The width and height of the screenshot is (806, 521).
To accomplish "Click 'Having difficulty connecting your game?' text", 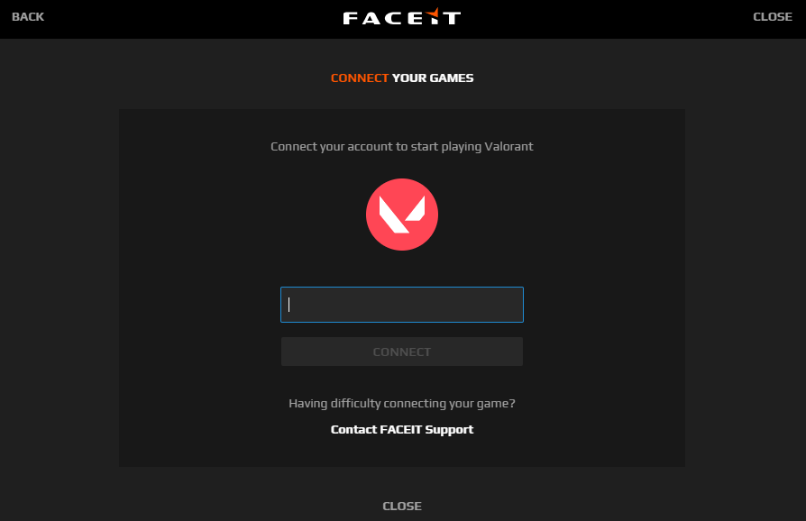I will tap(402, 403).
